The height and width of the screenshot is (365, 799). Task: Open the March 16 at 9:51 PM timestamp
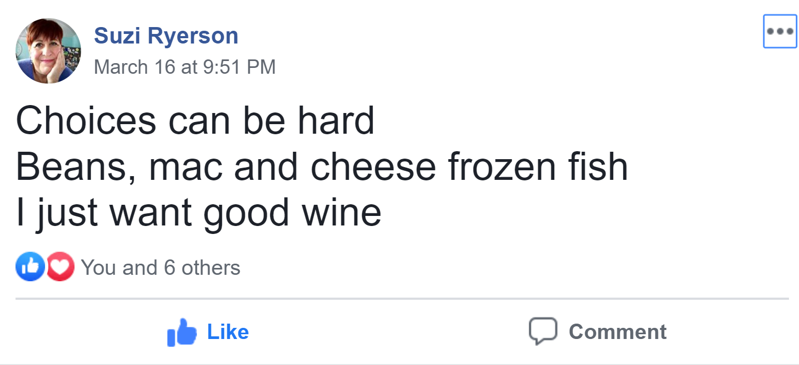click(x=185, y=67)
